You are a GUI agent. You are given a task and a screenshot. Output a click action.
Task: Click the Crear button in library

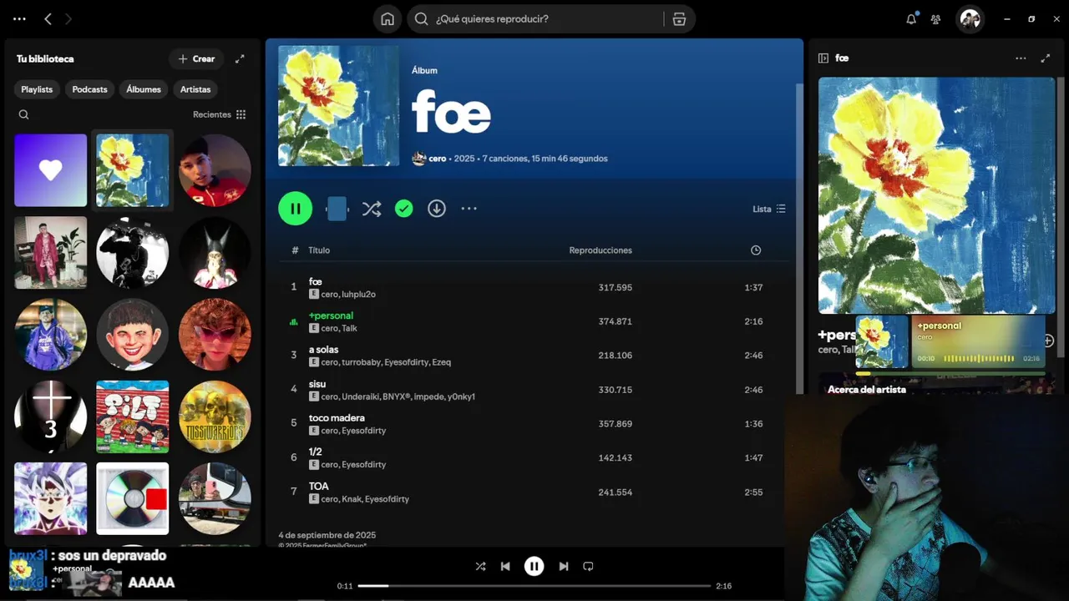(196, 58)
